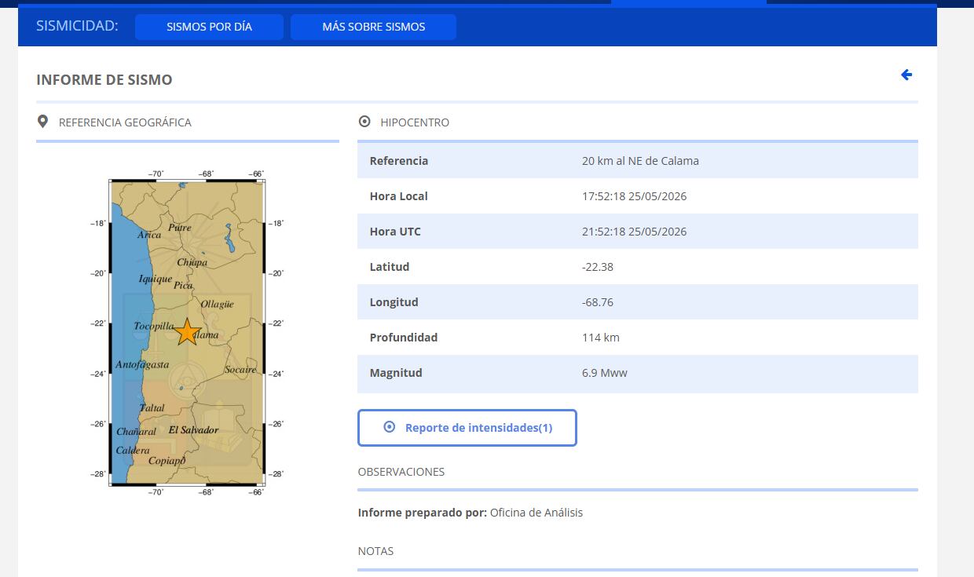974x577 pixels.
Task: Click the Tocopilla label on the map
Action: coord(154,326)
